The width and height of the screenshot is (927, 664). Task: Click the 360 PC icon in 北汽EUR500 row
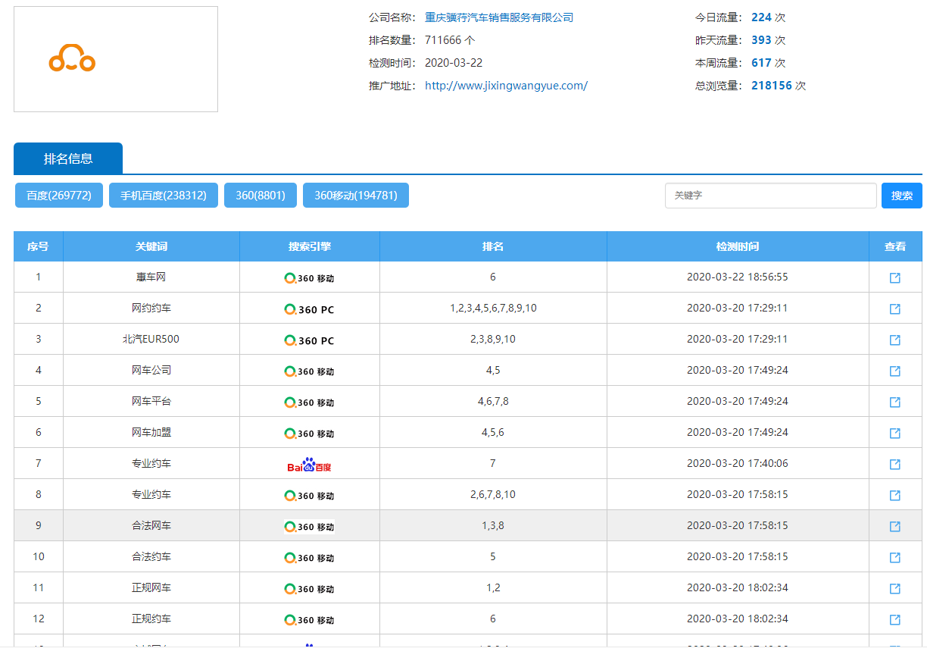tap(309, 340)
